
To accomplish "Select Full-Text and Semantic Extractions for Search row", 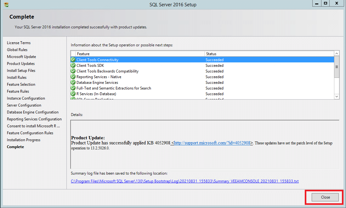I will click(x=202, y=88).
